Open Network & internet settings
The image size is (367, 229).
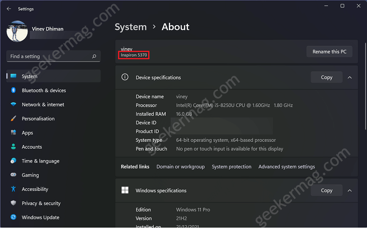[54, 105]
